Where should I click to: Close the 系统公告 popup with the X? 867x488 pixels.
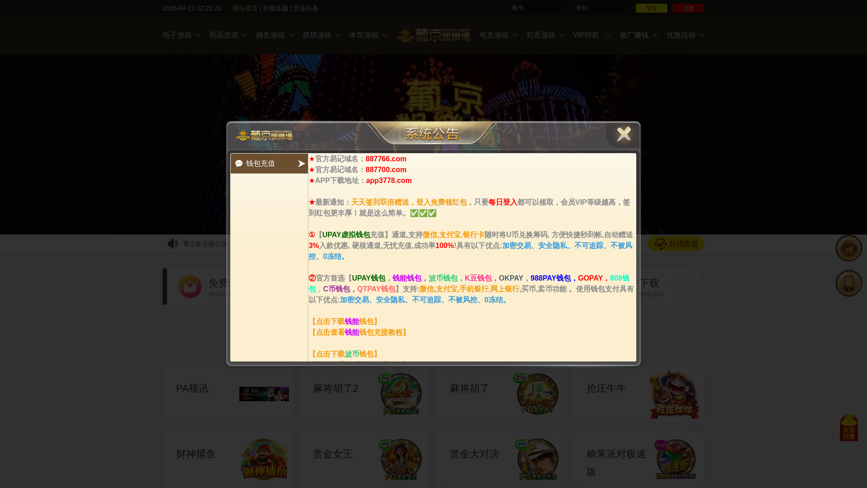coord(624,134)
